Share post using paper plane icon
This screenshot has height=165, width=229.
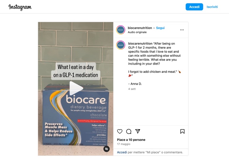point(138,131)
